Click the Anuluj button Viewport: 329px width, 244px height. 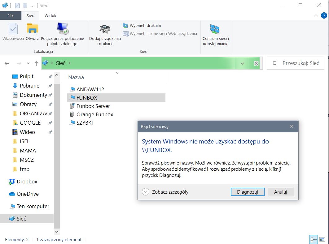coord(280,192)
